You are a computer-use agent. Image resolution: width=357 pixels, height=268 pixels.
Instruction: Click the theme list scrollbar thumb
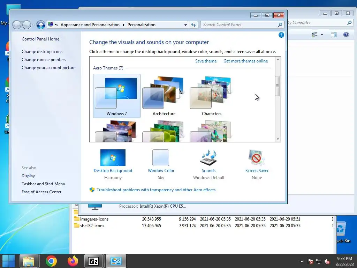click(278, 86)
